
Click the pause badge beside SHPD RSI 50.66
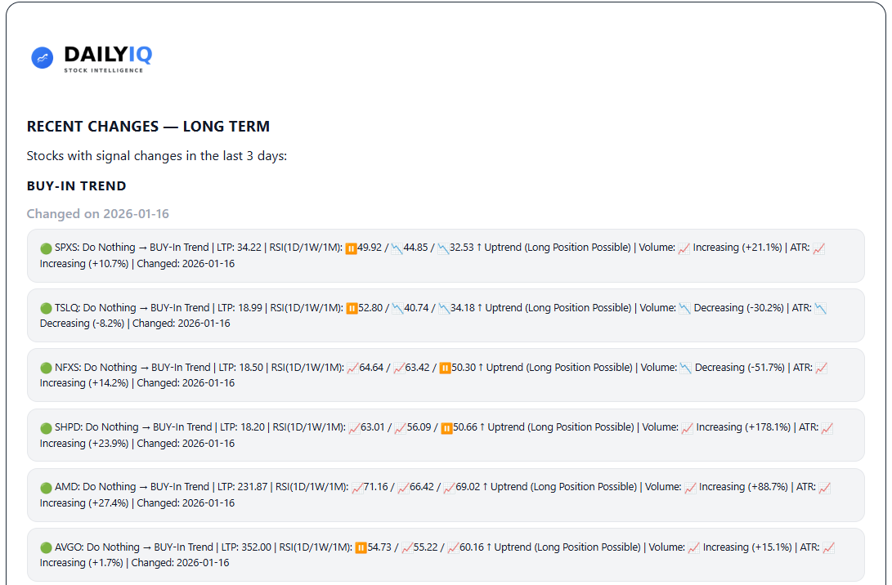coord(448,426)
